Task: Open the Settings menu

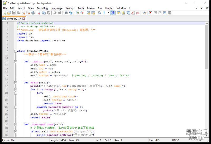Action: pyautogui.click(x=70, y=8)
